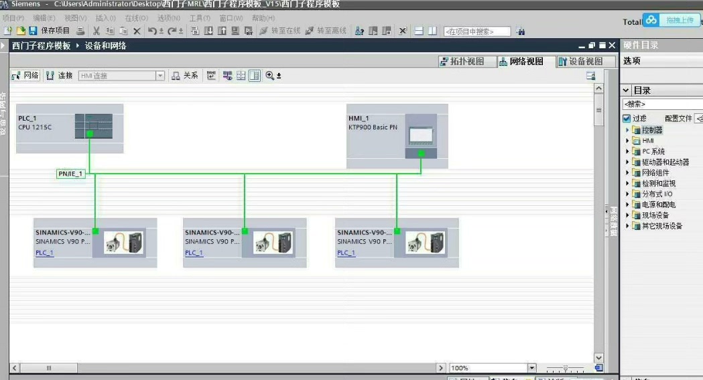Open accessible devices icon
The width and height of the screenshot is (703, 380).
359,31
